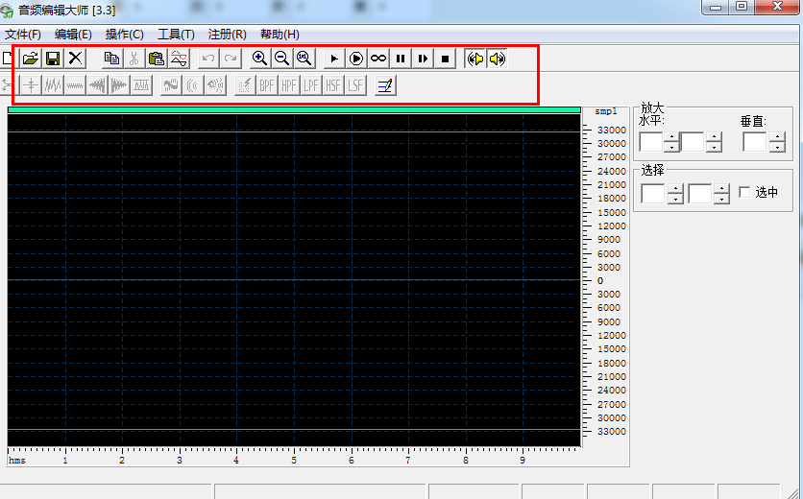Click the boxed waveform effect icon
This screenshot has height=499, width=803.
click(x=141, y=85)
